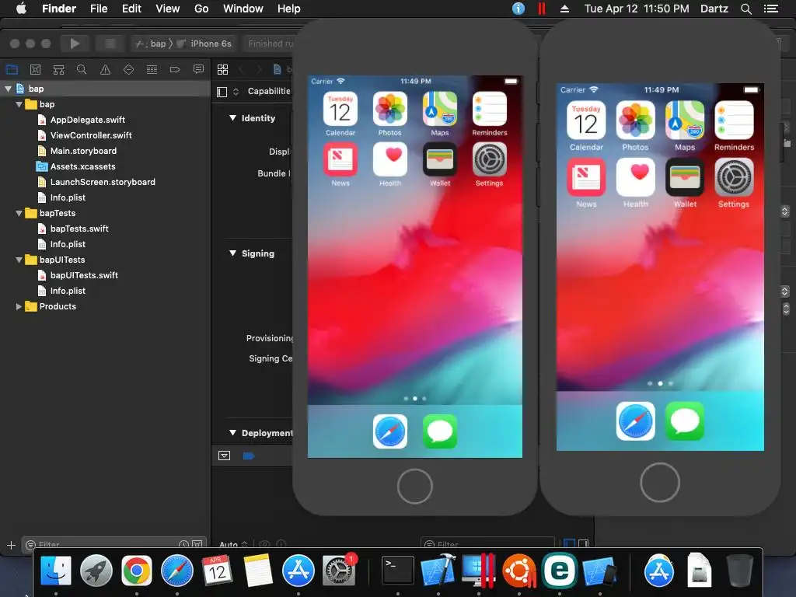Open related items grid icon in editor

coord(222,69)
